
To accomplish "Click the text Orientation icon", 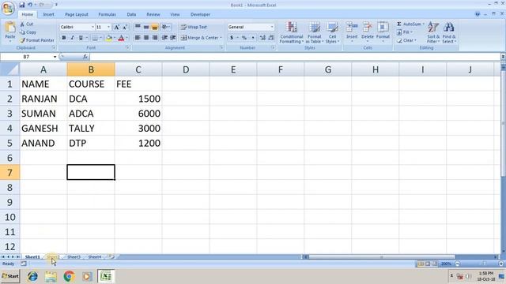I will tap(164, 27).
